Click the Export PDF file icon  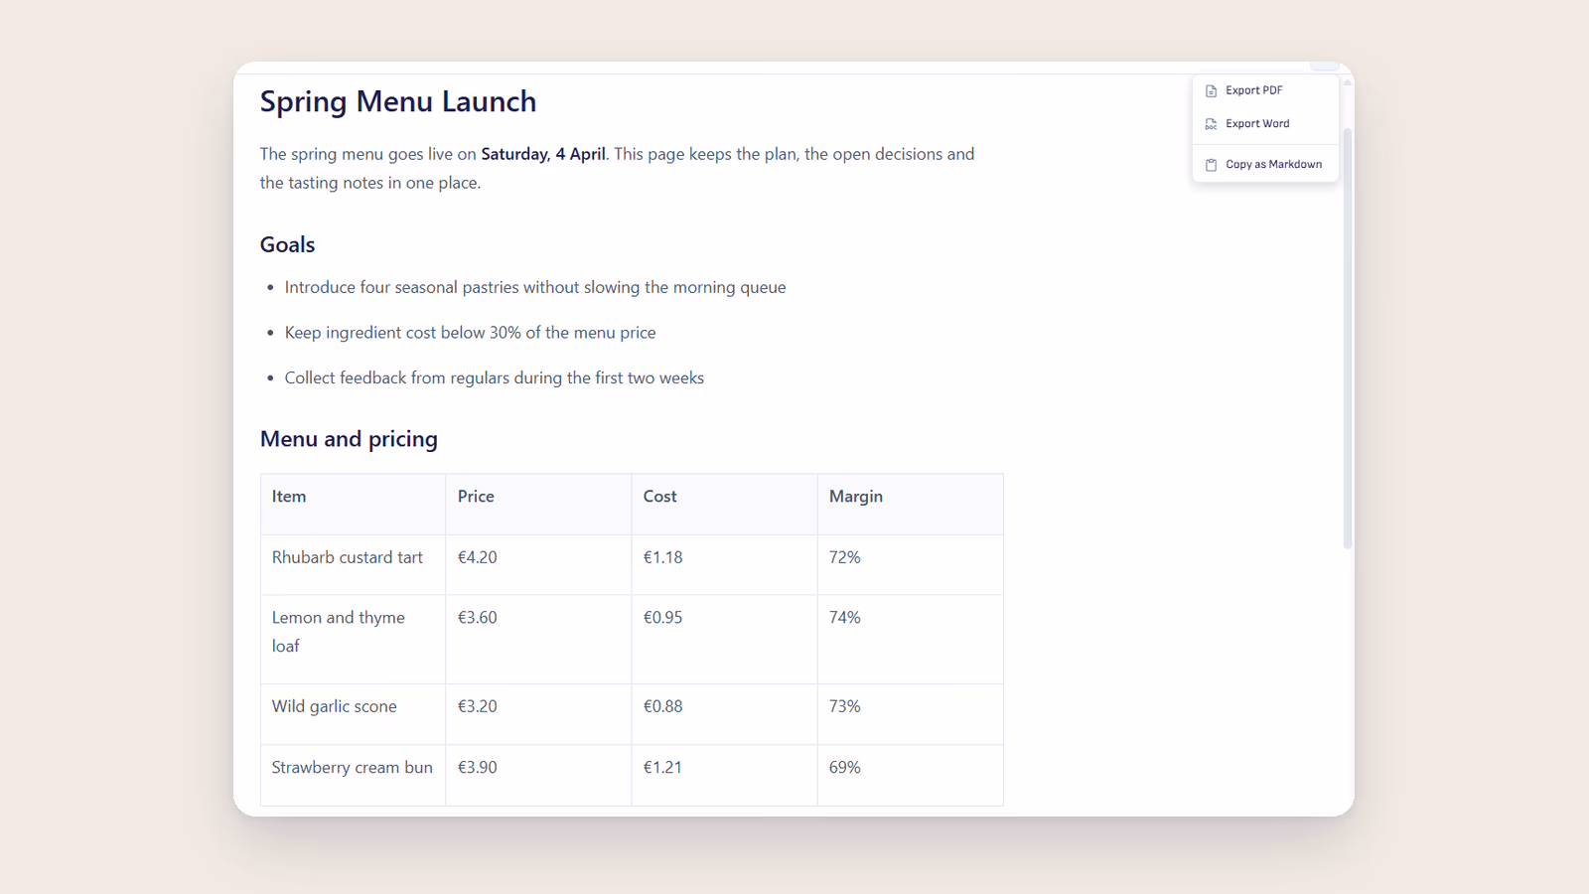[x=1211, y=90]
